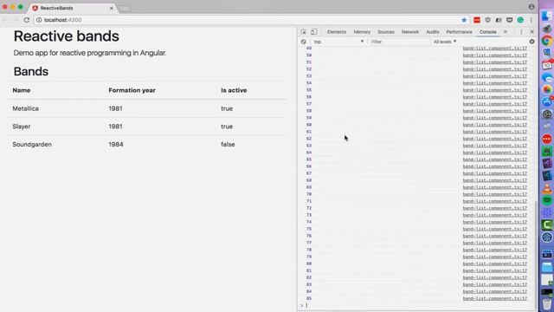Click the 'Is active' column header
Viewport: 554px width, 312px height.
(234, 90)
